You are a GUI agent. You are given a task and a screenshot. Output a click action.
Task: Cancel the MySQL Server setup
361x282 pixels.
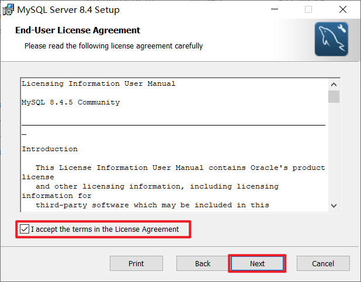coord(323,263)
